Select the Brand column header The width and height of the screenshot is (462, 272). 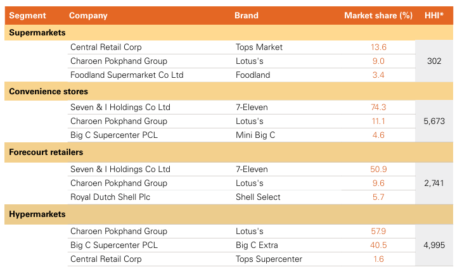[247, 16]
